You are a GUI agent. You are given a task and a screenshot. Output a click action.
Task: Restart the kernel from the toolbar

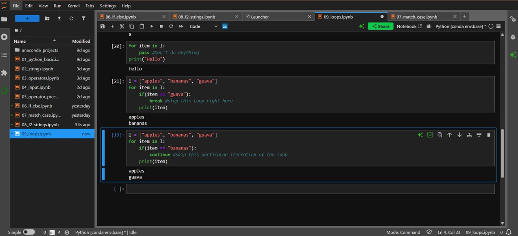[x=171, y=26]
